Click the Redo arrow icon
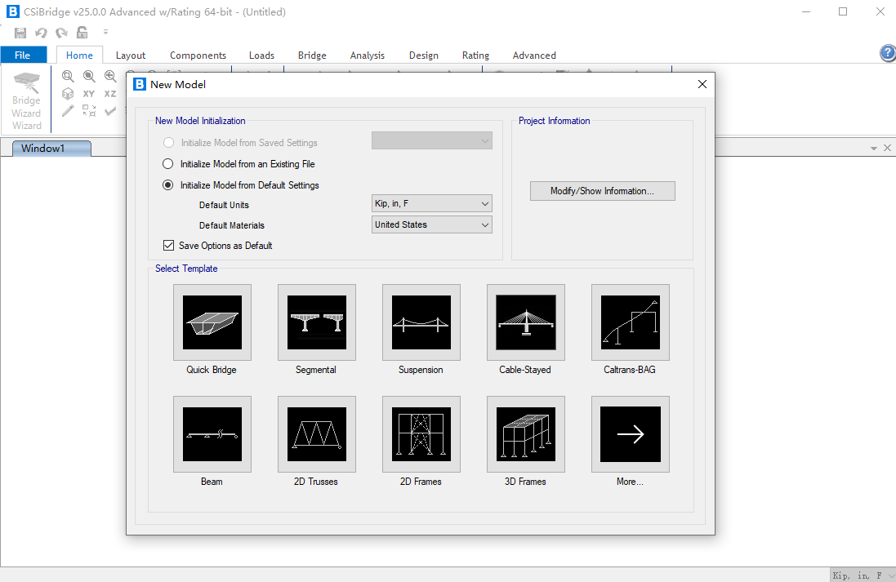Viewport: 896px width, 582px height. tap(62, 33)
